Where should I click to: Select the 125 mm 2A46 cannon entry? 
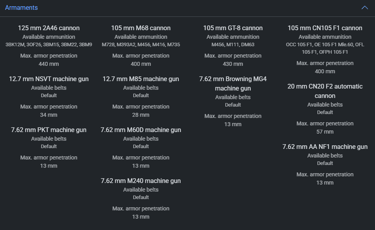[x=49, y=28]
